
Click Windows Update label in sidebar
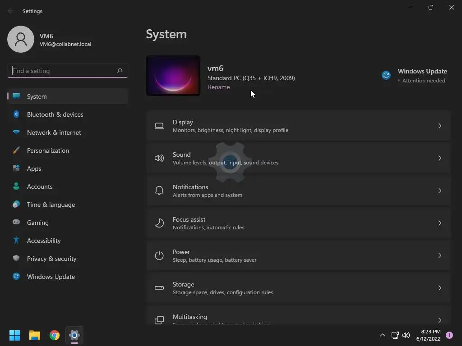pyautogui.click(x=51, y=277)
